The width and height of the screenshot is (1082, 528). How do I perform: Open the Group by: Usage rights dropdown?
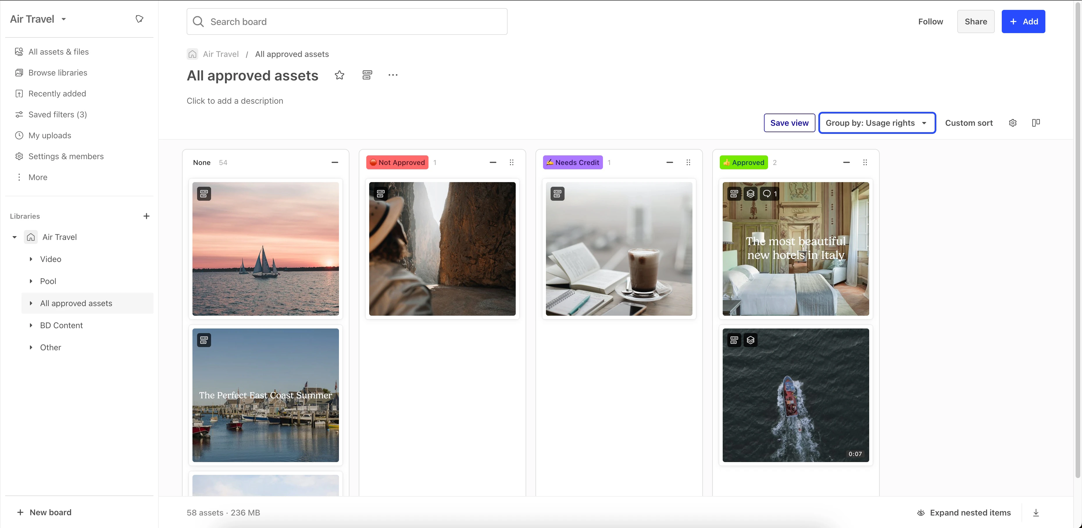click(x=877, y=123)
